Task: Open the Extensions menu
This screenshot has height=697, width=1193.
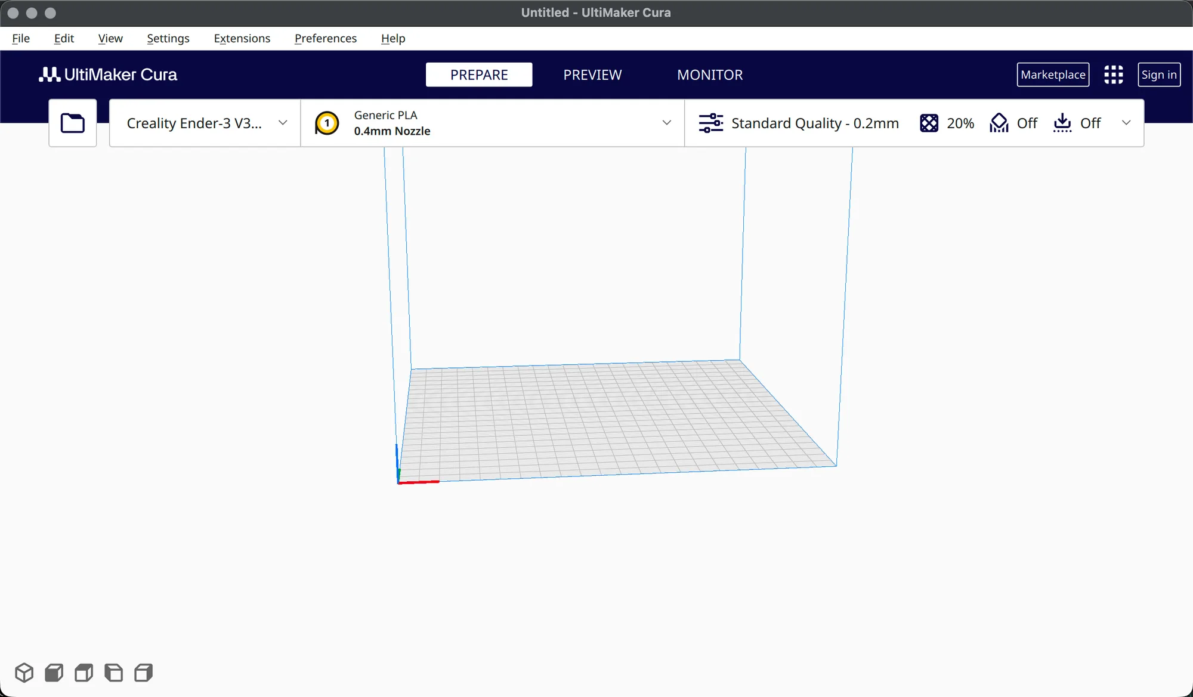Action: click(242, 38)
